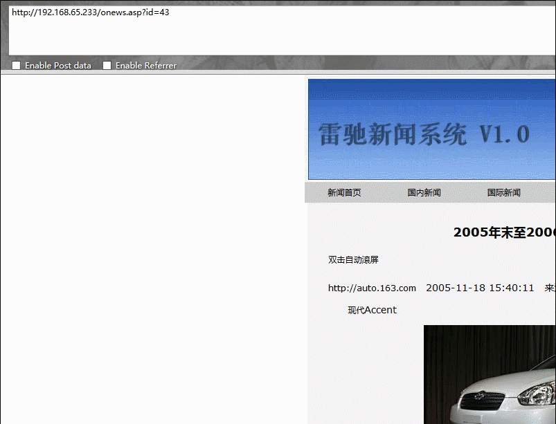Click the blank white area left of page
The image size is (556, 424).
[x=152, y=249]
